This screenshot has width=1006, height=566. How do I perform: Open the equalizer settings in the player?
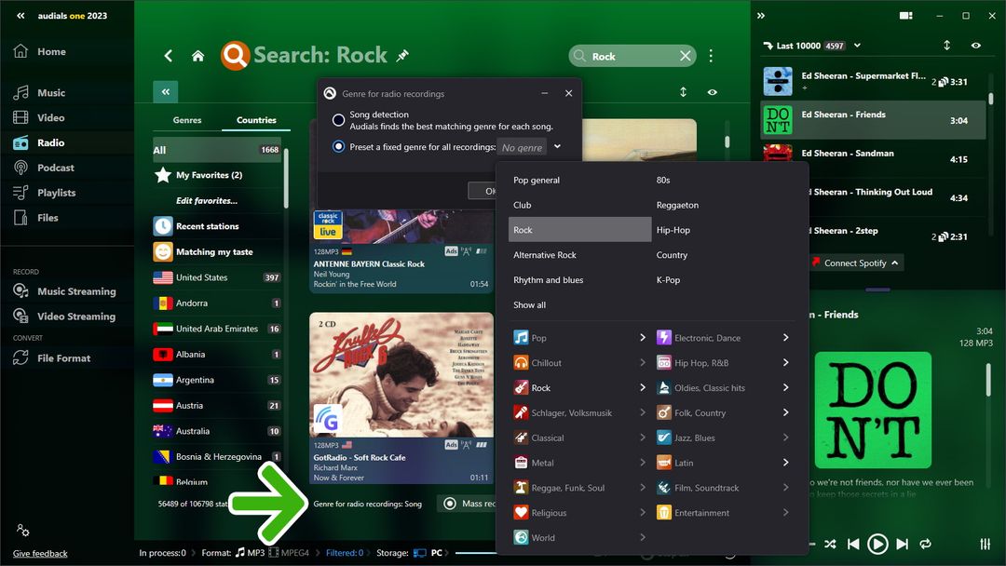985,544
